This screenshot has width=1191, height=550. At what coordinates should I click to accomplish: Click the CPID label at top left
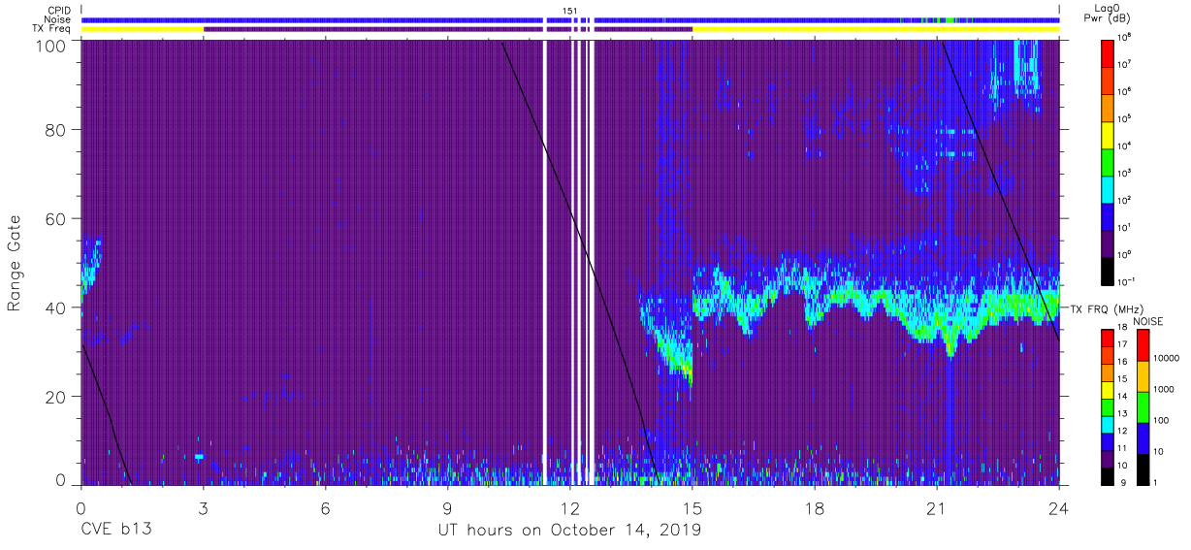click(x=58, y=11)
